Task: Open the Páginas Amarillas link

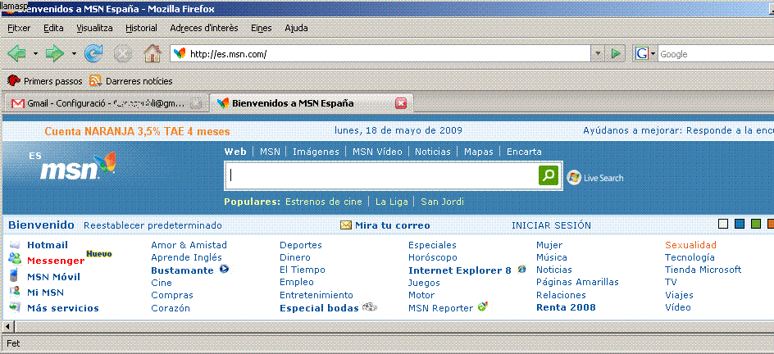Action: coord(577,282)
